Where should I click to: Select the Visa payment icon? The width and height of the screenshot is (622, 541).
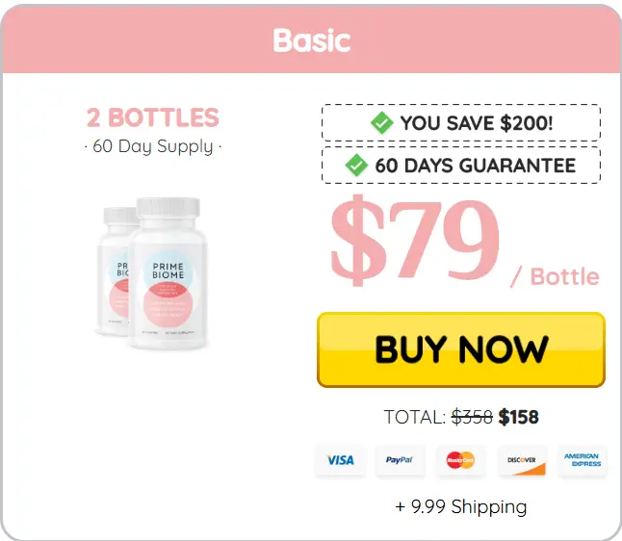340,460
